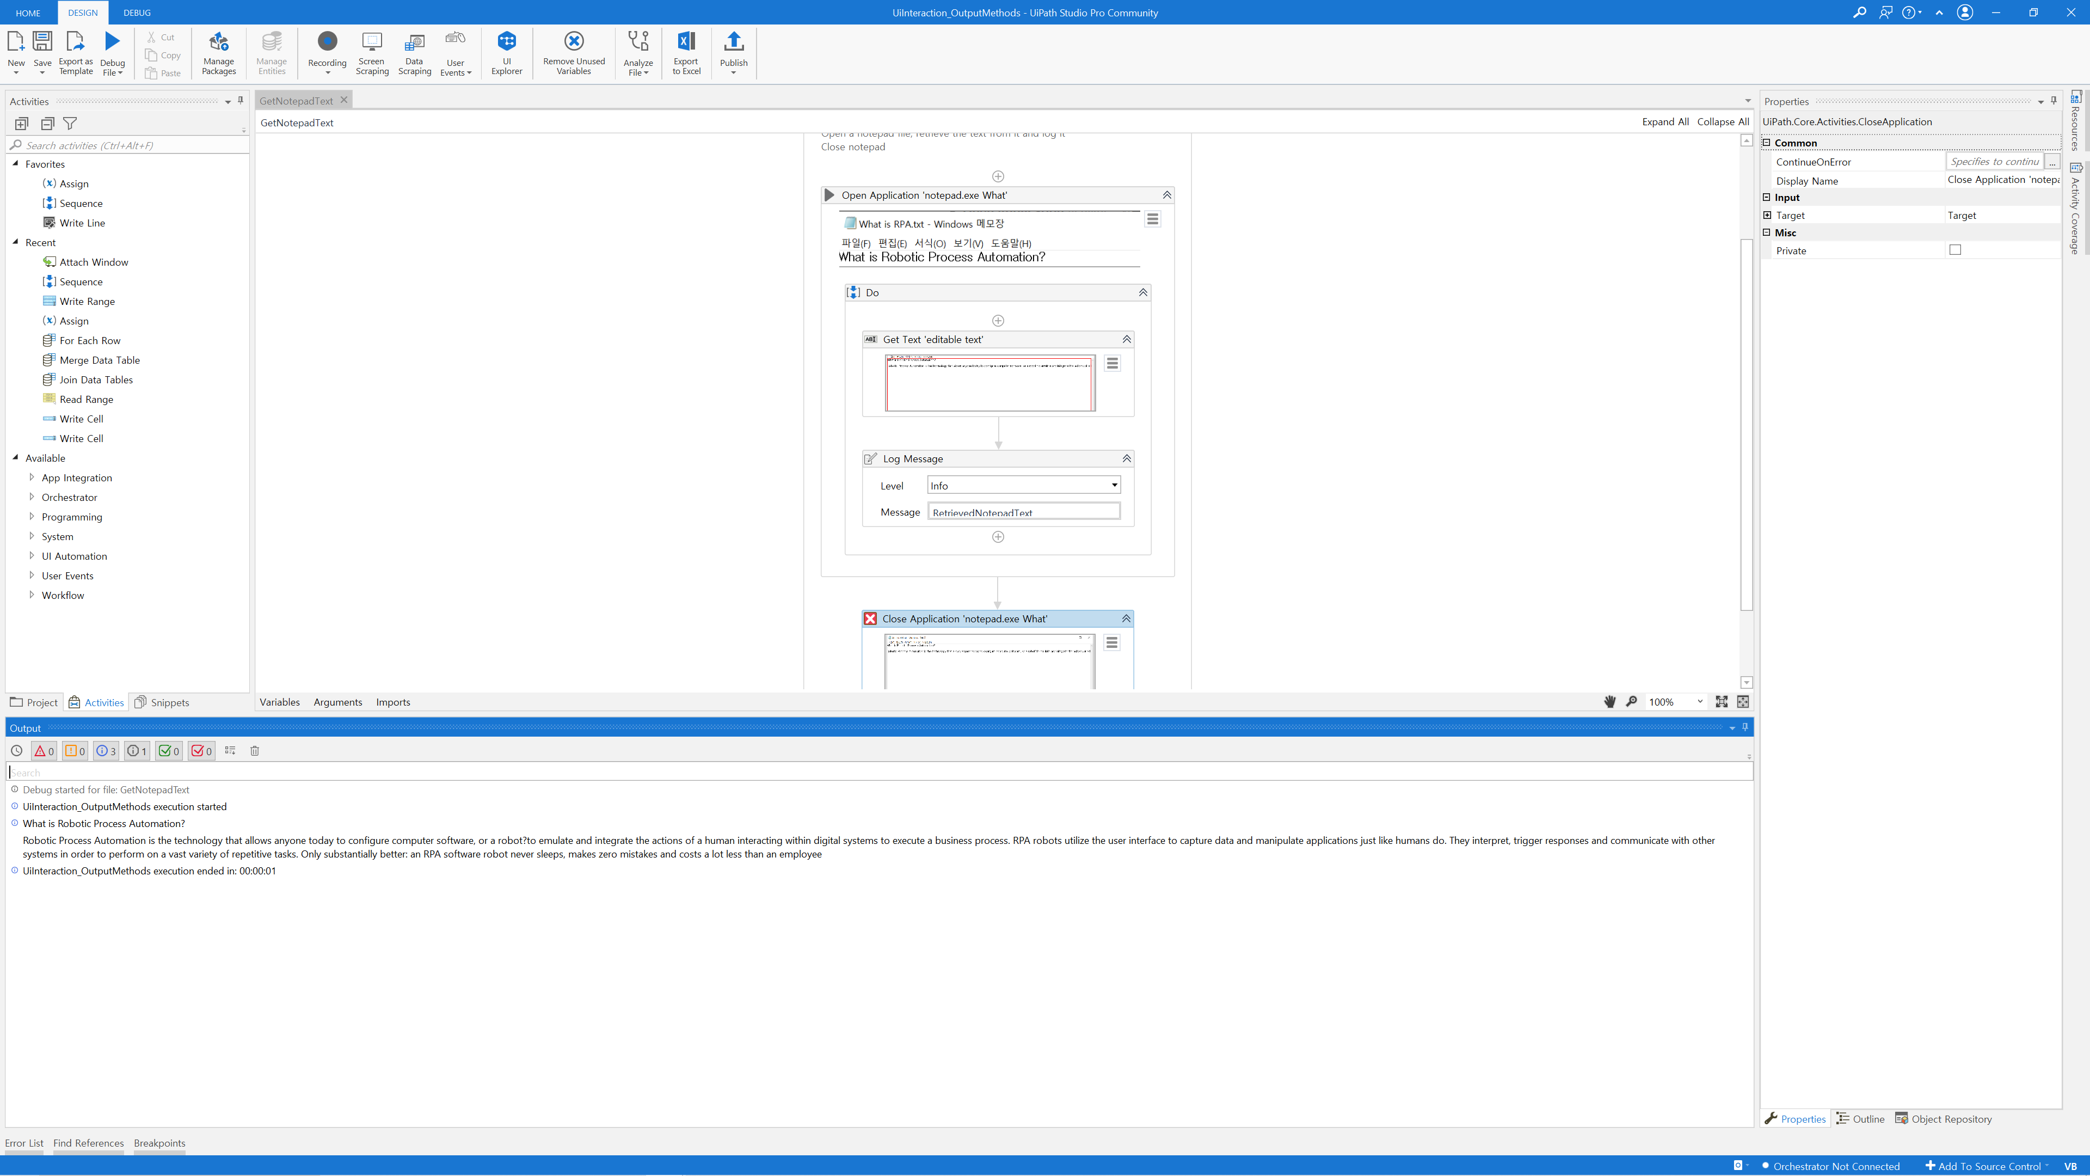Viewport: 2090px width, 1176px height.
Task: Click the designer vertical scrollbar
Action: click(x=1747, y=424)
